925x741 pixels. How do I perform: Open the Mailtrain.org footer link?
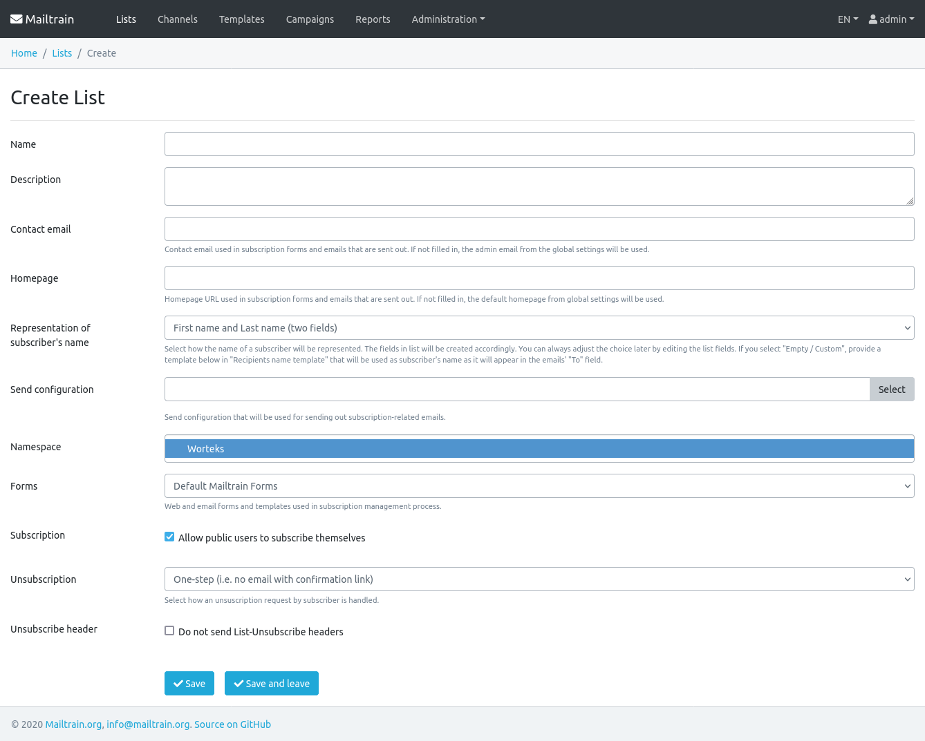pyautogui.click(x=73, y=724)
